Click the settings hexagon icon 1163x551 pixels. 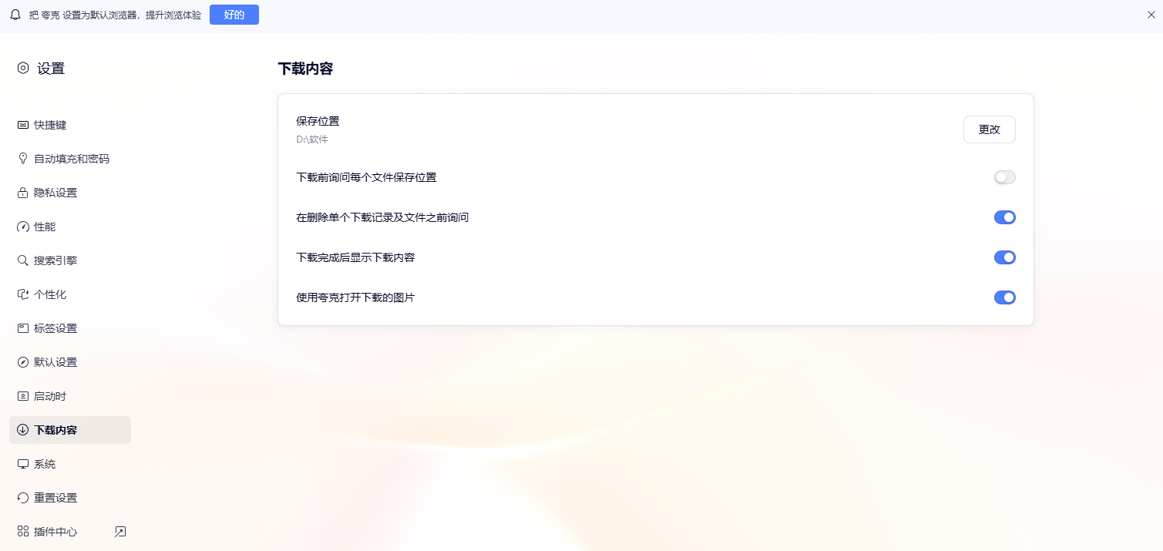click(23, 68)
